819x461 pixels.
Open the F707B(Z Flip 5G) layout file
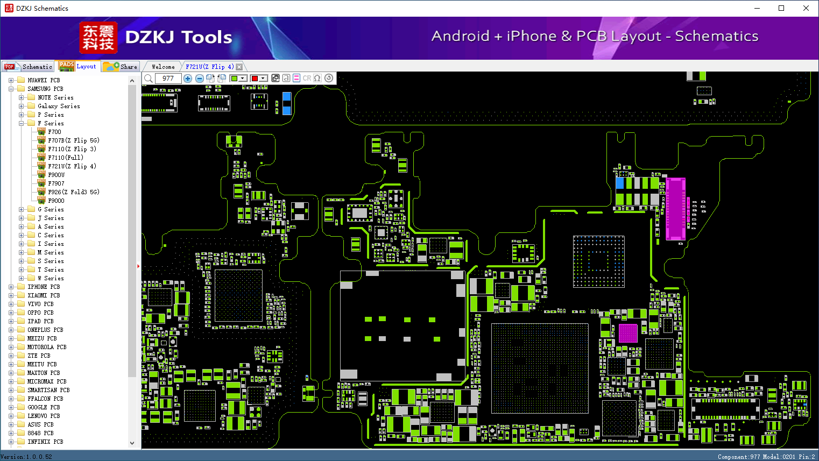(74, 140)
